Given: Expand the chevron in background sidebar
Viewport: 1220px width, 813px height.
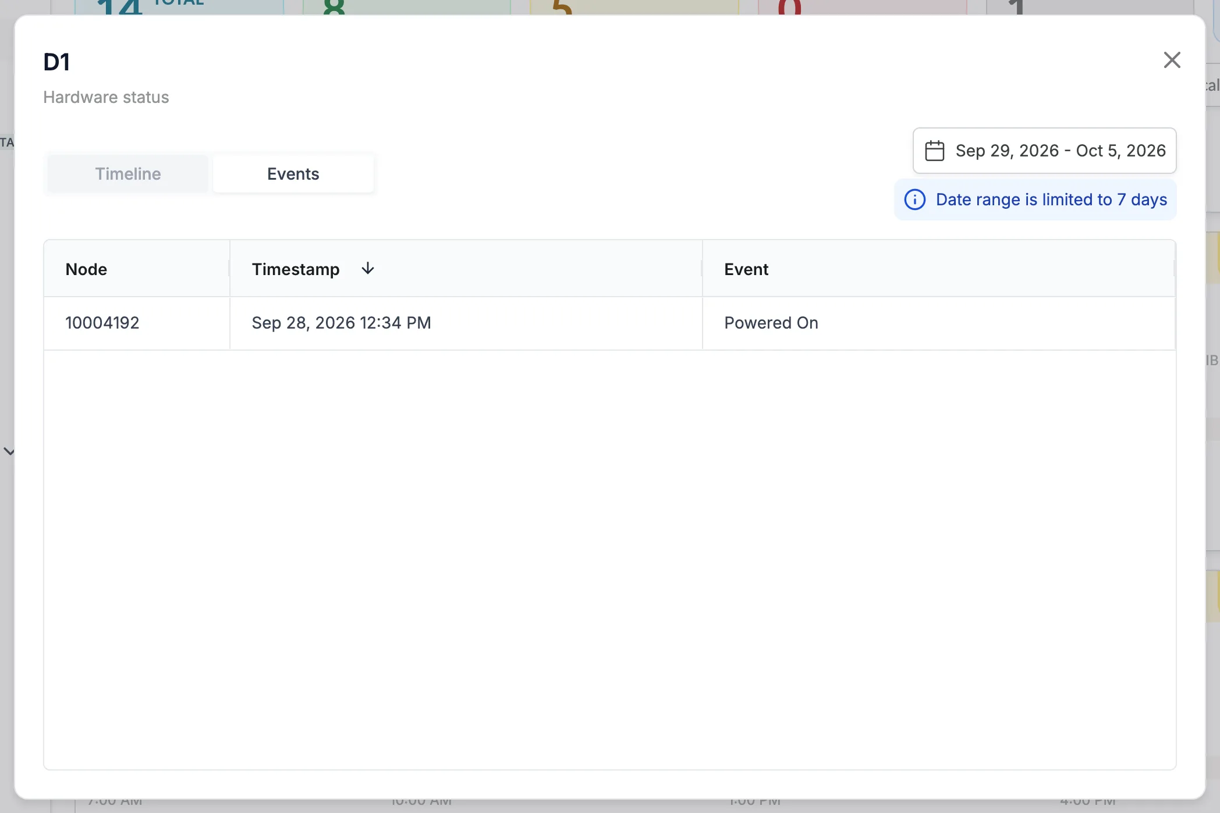Looking at the screenshot, I should pos(9,451).
